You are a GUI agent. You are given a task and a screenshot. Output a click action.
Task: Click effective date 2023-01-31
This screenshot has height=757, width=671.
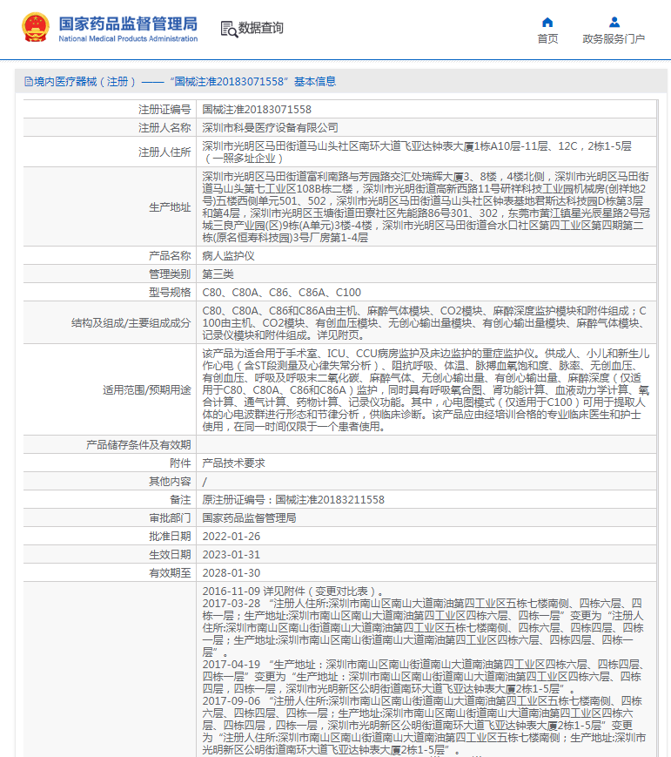point(231,555)
